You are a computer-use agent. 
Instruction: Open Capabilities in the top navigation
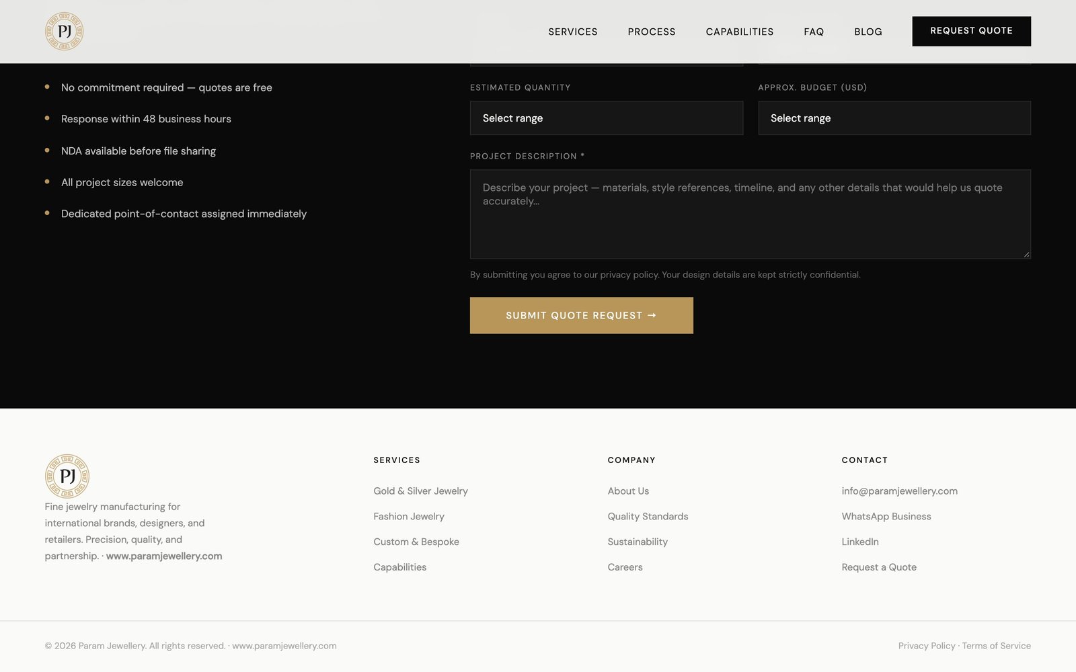740,32
